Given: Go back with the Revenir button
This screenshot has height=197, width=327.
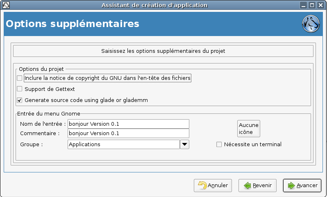Looking at the screenshot, I should point(257,185).
